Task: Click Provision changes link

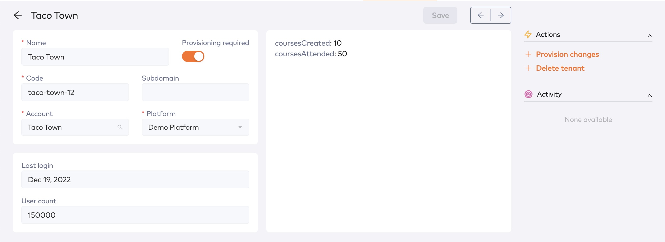Action: [x=567, y=54]
